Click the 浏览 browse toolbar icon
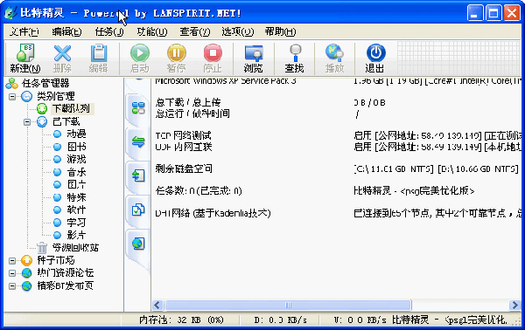525x330 pixels. [254, 52]
